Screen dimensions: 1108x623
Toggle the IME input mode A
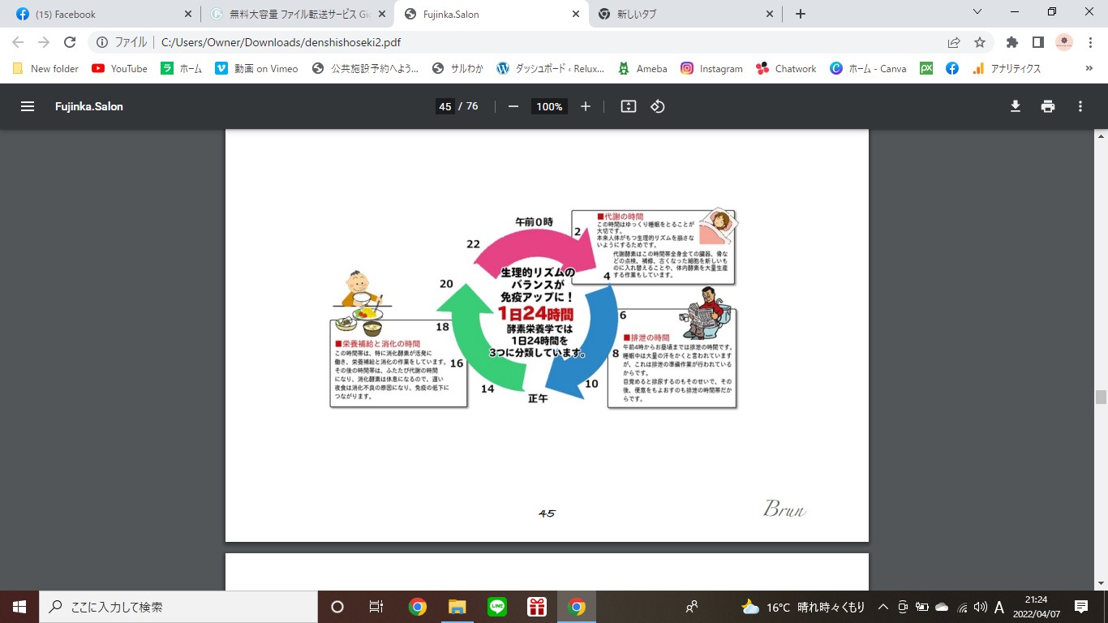click(x=999, y=607)
